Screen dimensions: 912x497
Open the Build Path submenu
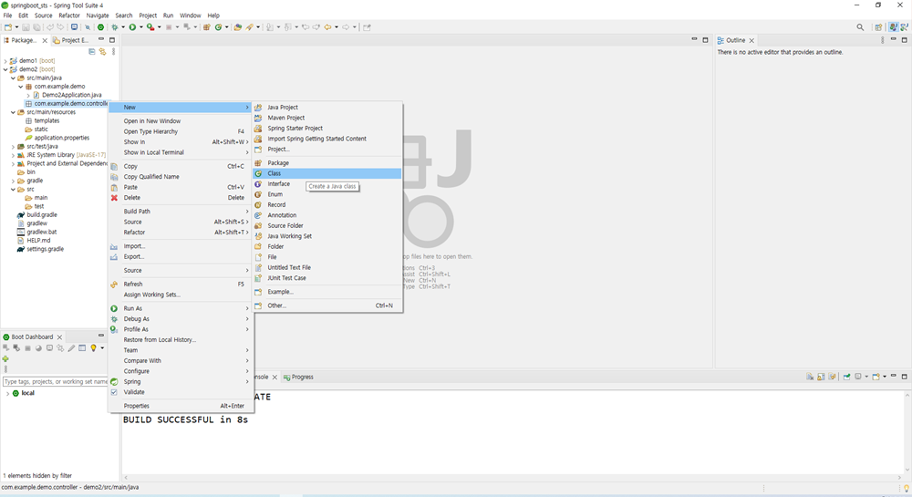(180, 211)
